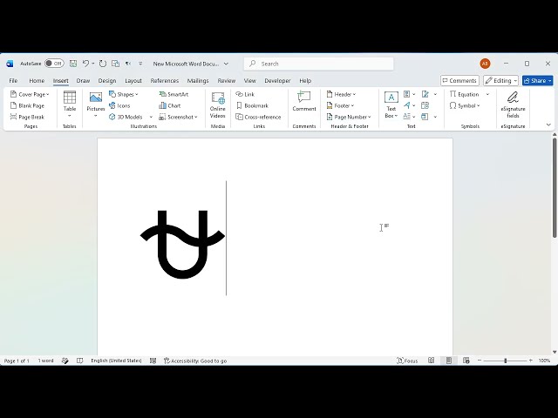Insert an Equation
This screenshot has width=558, height=418.
465,94
